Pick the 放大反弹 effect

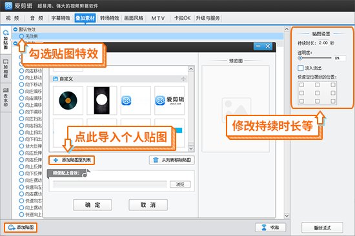pyautogui.click(x=21, y=146)
